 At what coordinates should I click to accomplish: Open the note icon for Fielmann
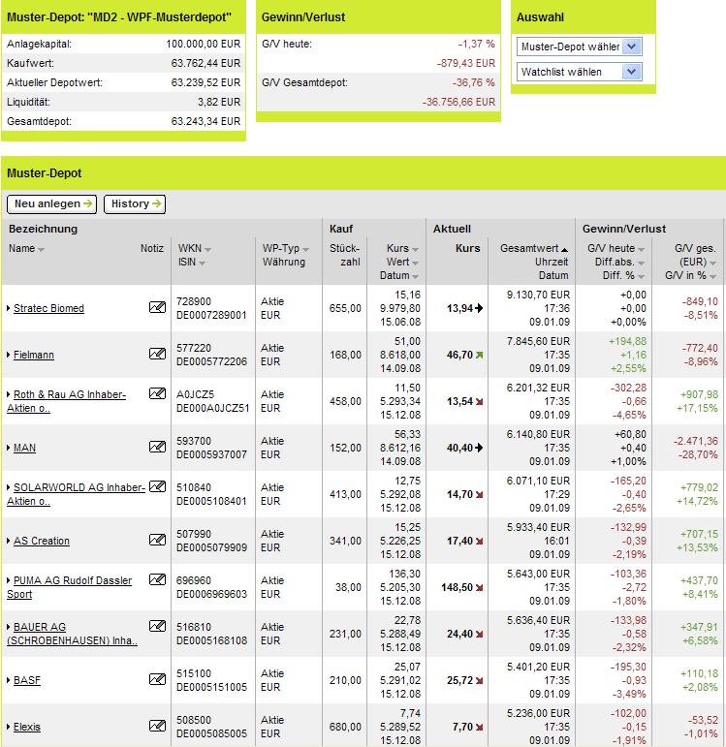[157, 354]
